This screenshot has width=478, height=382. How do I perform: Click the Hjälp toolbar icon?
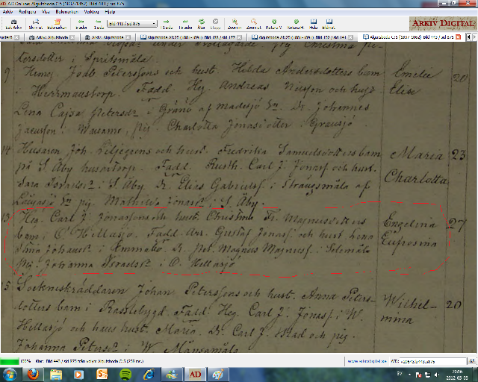(x=312, y=23)
